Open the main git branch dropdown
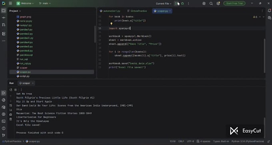 (x=45, y=4)
